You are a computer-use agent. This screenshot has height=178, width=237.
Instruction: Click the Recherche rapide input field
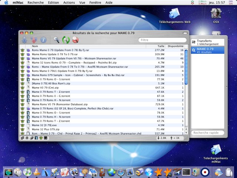point(208,132)
